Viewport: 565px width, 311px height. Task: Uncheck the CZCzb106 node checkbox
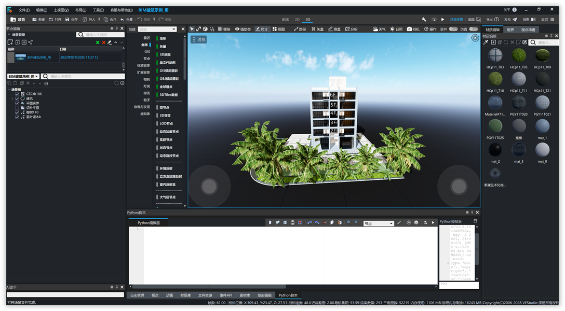tap(17, 94)
